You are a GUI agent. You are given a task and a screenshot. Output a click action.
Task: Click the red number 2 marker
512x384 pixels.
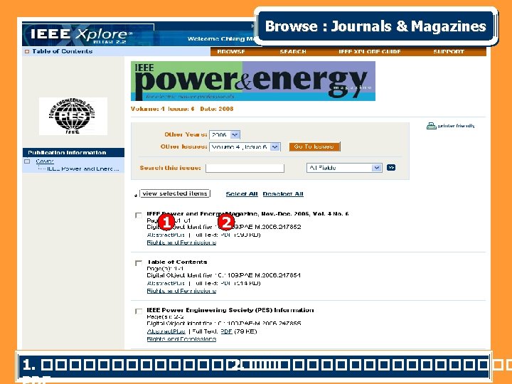tap(226, 223)
